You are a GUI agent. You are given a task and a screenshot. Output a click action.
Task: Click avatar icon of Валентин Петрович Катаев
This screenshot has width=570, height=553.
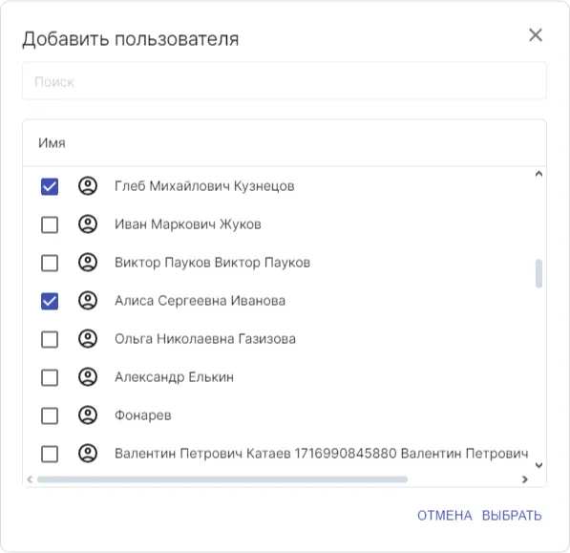[x=88, y=453]
